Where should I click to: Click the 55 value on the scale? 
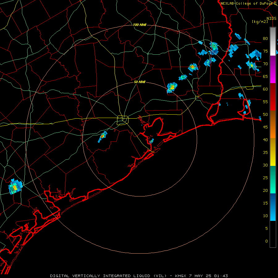(265, 102)
